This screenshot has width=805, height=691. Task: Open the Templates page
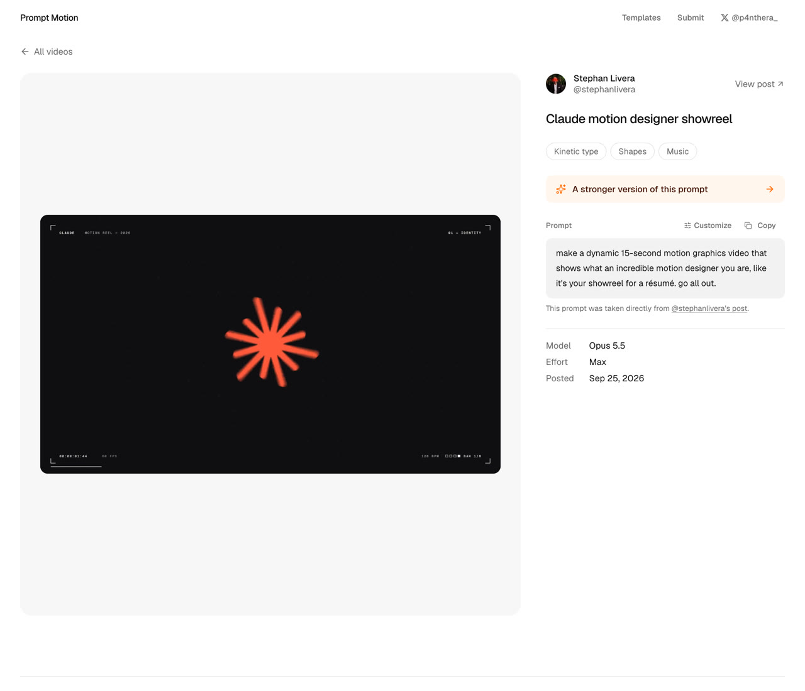point(641,18)
